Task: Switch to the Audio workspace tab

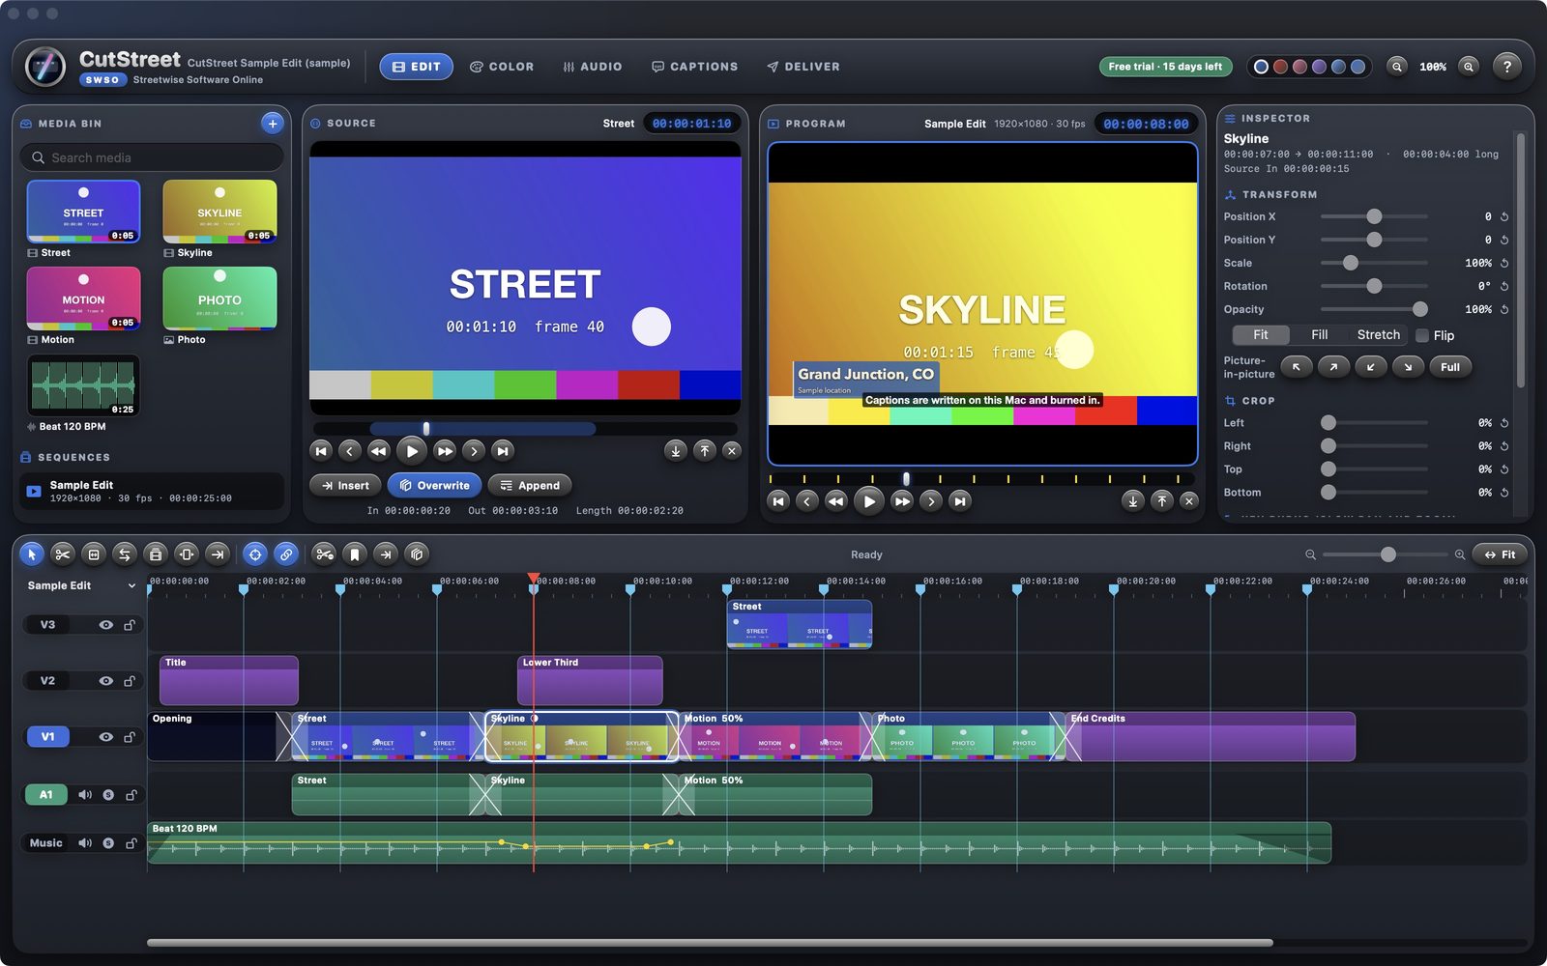Action: [593, 67]
